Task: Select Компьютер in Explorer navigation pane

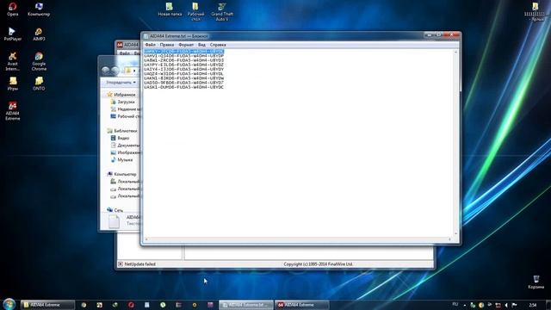Action: tap(121, 174)
